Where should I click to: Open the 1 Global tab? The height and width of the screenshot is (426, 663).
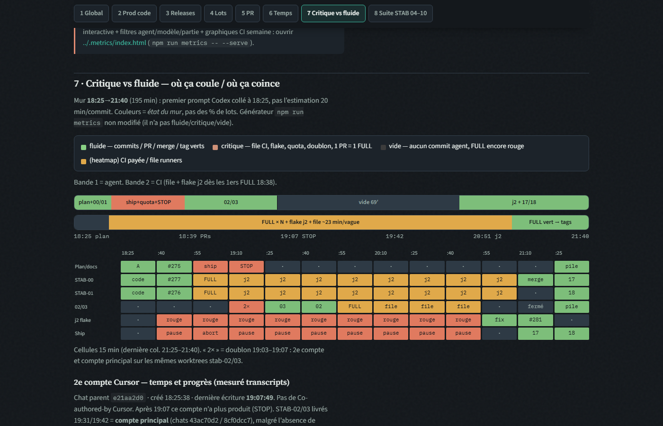point(91,13)
